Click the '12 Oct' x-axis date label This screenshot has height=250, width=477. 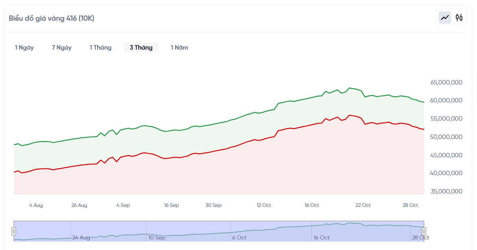coord(264,205)
